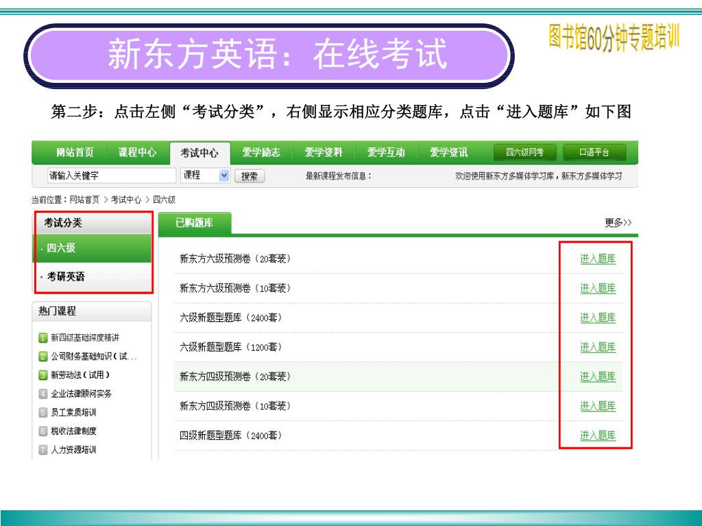Click the 新东方六级预测卷（20套装） title text
Viewport: 702px width, 526px height.
[236, 258]
